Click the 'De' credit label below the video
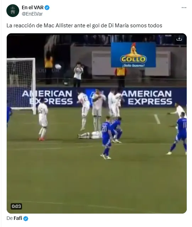This screenshot has height=227, width=192. [x=10, y=218]
